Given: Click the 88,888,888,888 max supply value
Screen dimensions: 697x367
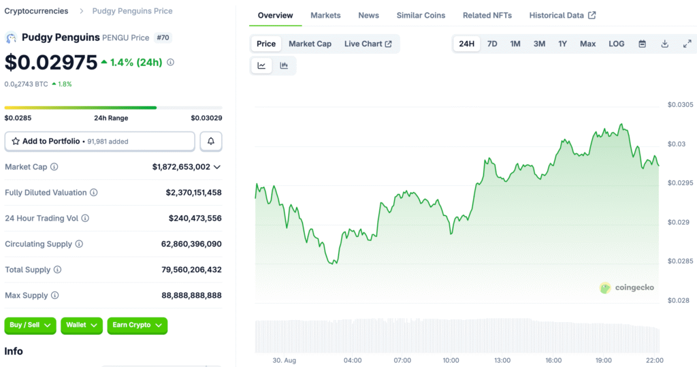Looking at the screenshot, I should tap(191, 296).
